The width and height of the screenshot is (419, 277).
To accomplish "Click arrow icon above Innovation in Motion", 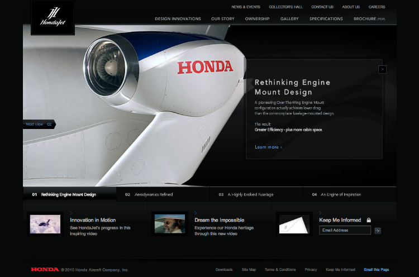I will (71, 213).
